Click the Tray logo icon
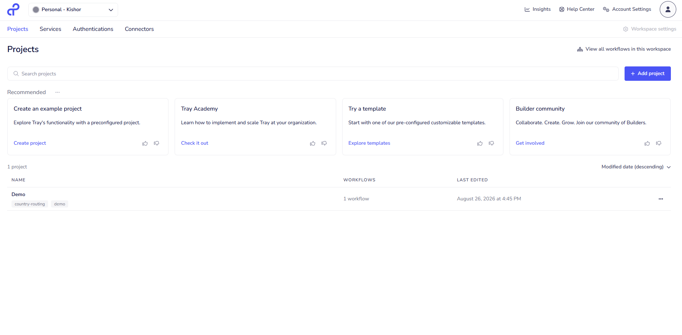 13,10
